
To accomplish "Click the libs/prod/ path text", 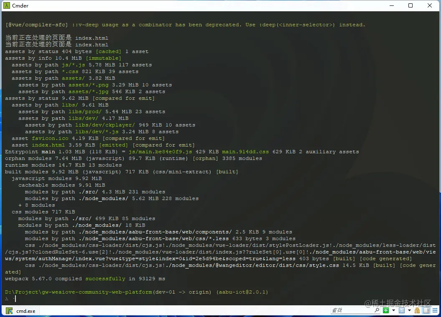I will (x=85, y=112).
